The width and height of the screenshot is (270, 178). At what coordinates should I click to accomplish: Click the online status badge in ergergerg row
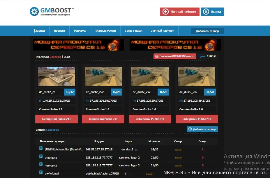(178, 158)
